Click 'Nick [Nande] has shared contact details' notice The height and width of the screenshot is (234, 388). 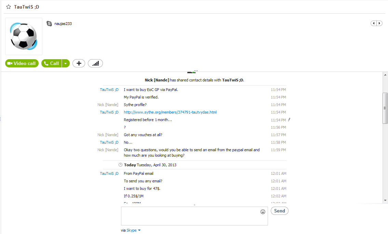(x=195, y=80)
